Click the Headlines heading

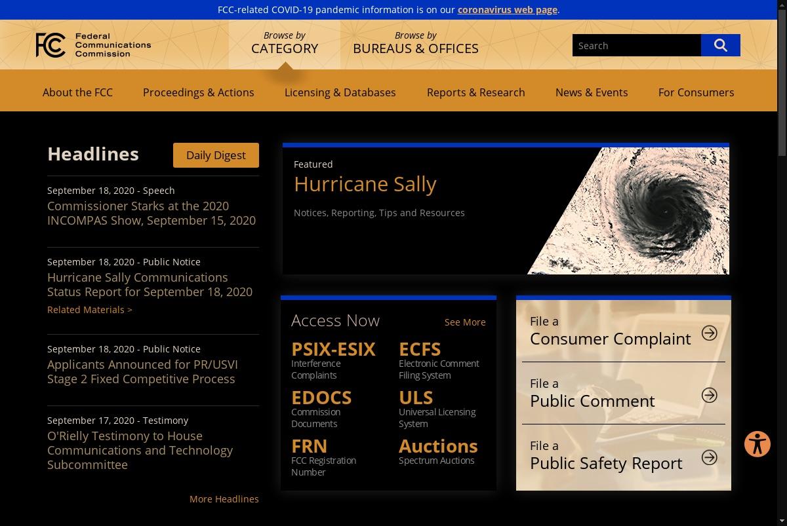click(93, 154)
